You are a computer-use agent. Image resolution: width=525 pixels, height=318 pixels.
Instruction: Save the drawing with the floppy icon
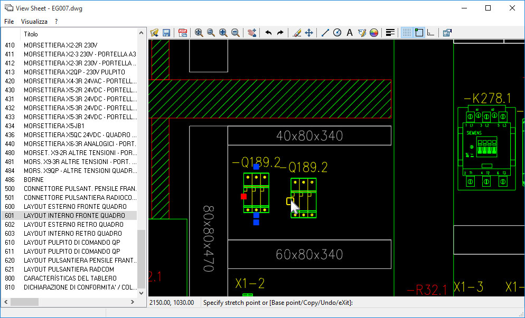[x=166, y=33]
